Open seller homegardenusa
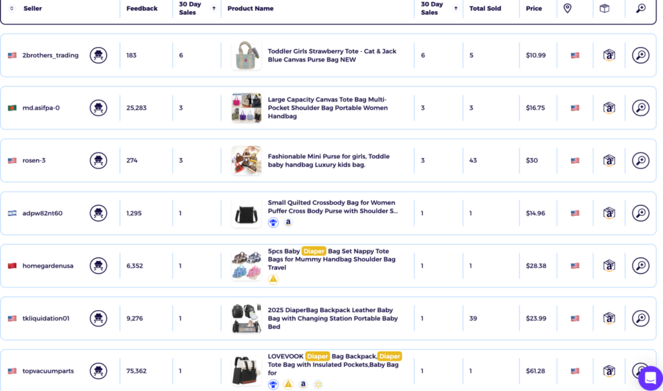This screenshot has height=391, width=663. 48,266
